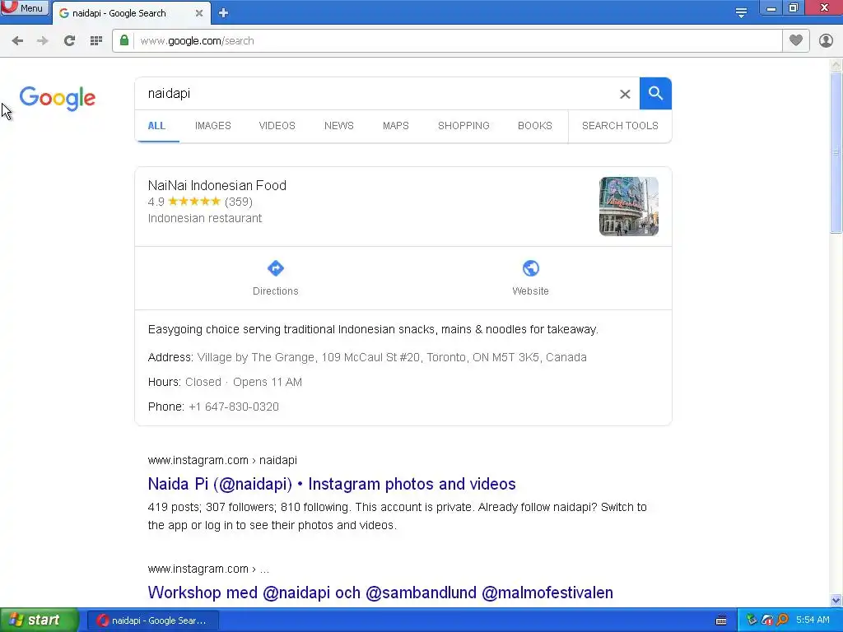Click the Easygoing choice description text

point(373,329)
